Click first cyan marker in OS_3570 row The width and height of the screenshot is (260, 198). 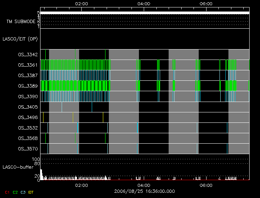(48, 148)
